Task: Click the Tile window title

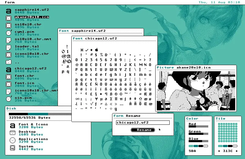Action: pyautogui.click(x=221, y=118)
